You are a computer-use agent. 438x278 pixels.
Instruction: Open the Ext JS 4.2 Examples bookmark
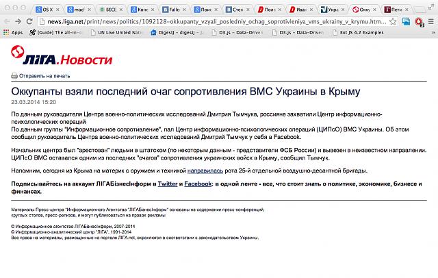coord(358,32)
